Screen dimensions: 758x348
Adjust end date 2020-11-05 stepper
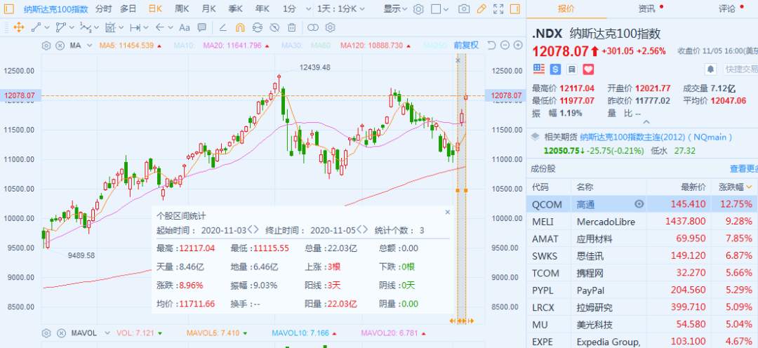[363, 230]
